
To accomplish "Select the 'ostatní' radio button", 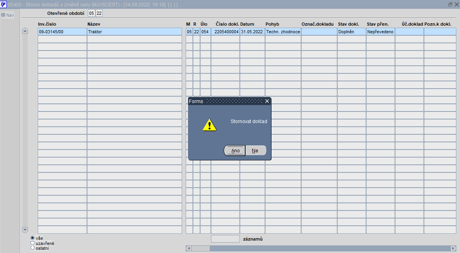I will [32, 248].
